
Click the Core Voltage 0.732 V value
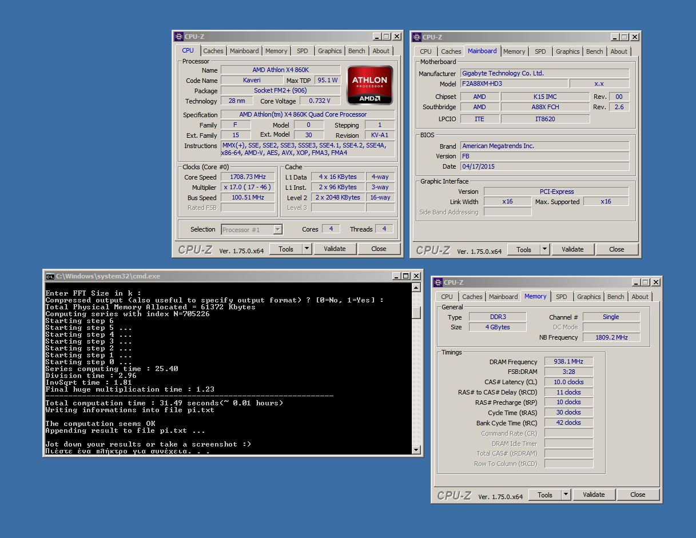(320, 101)
